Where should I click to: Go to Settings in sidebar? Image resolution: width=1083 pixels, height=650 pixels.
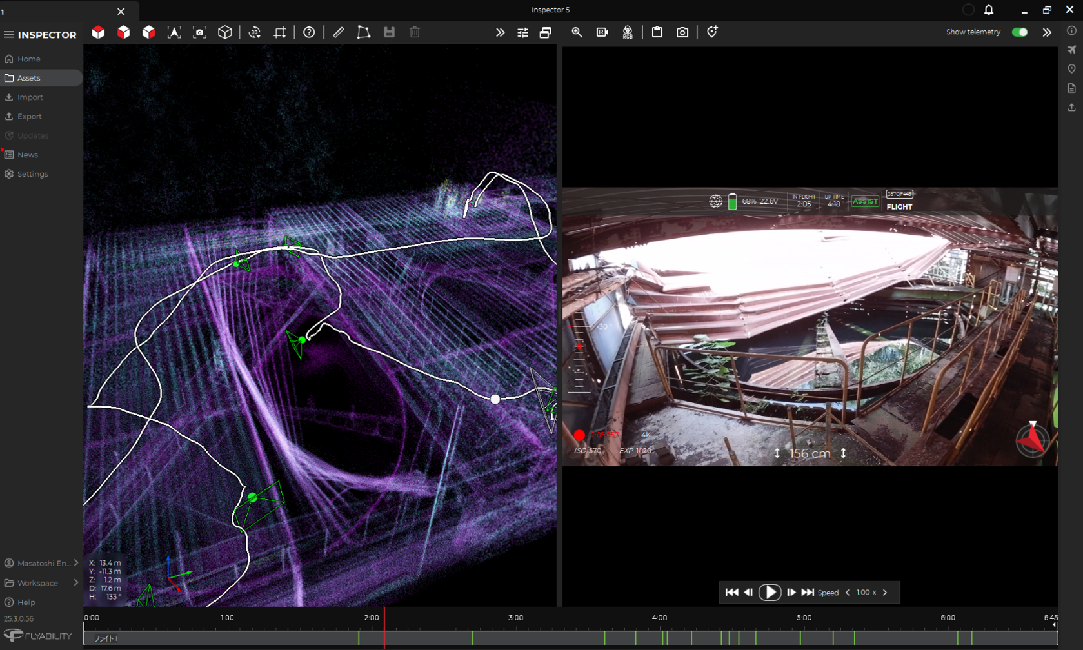[32, 174]
